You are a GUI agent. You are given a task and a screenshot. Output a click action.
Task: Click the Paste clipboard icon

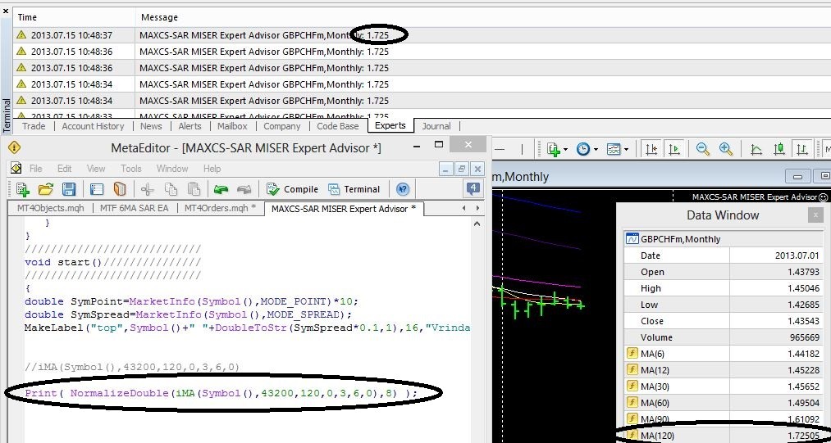point(194,189)
